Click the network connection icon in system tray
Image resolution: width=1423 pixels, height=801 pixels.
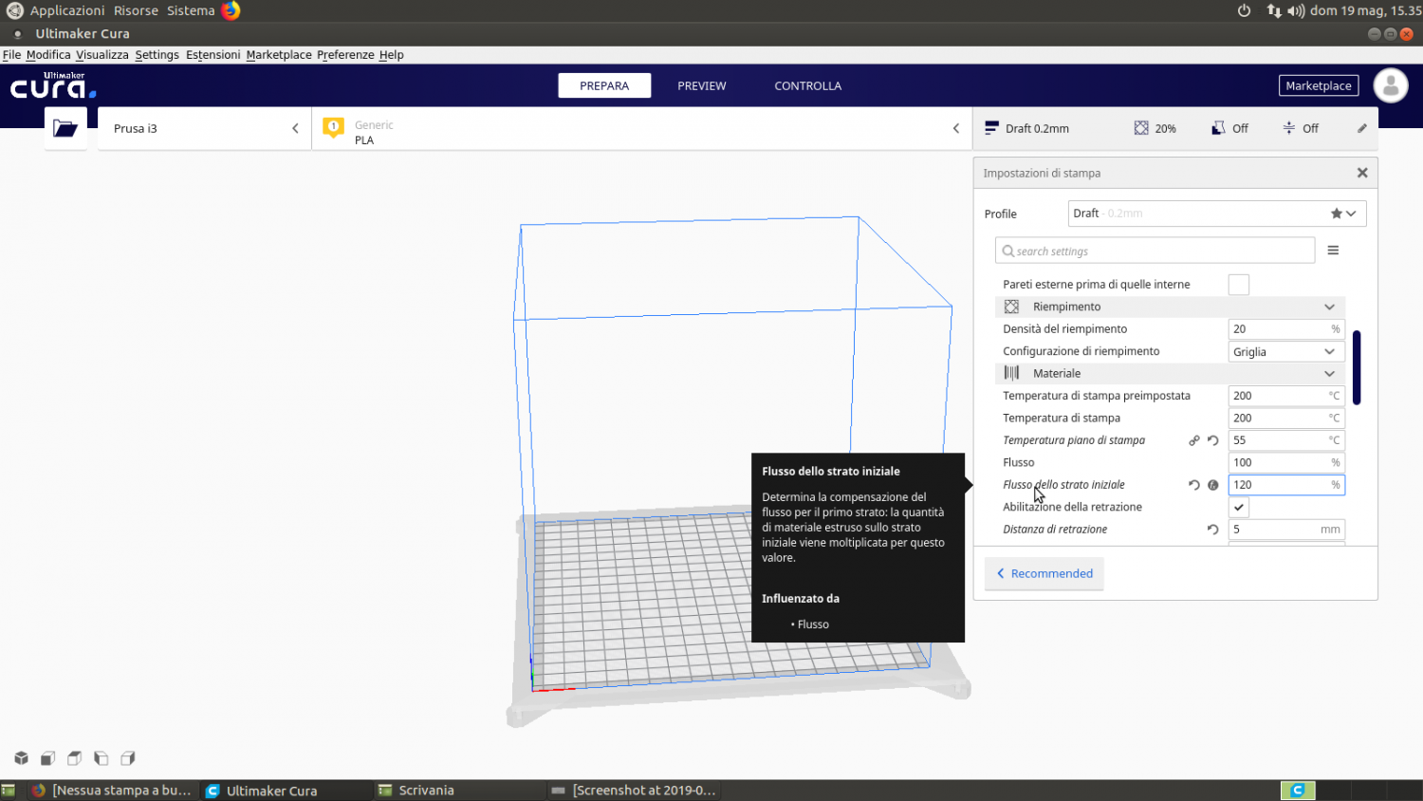point(1273,10)
